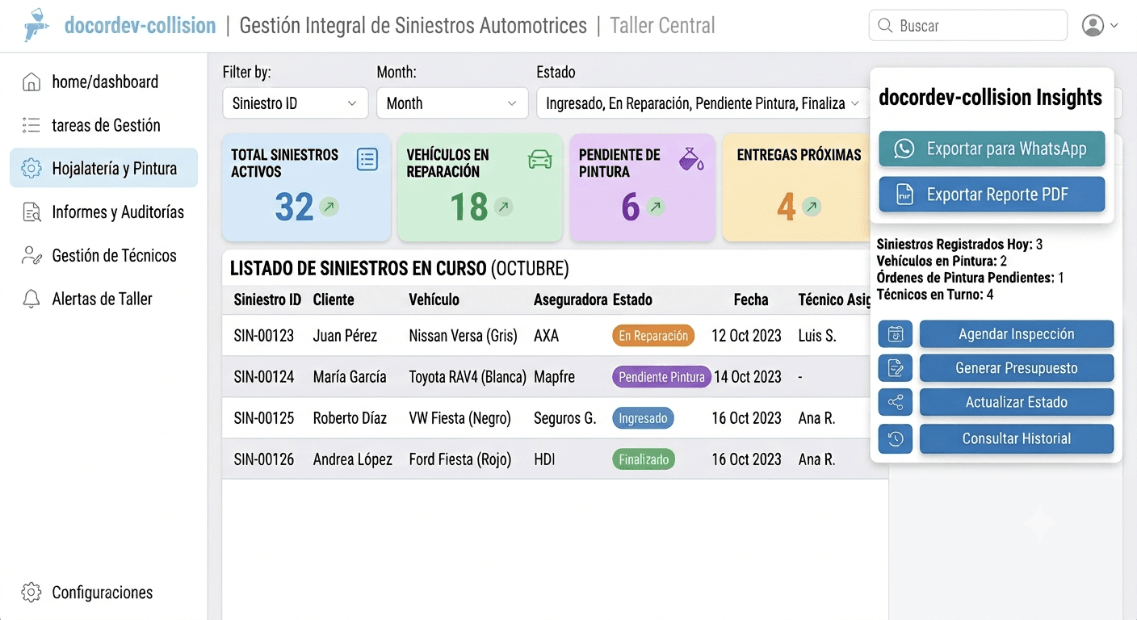Viewport: 1137px width, 620px height.
Task: Expand the Estado multi-select dropdown
Action: (x=702, y=103)
